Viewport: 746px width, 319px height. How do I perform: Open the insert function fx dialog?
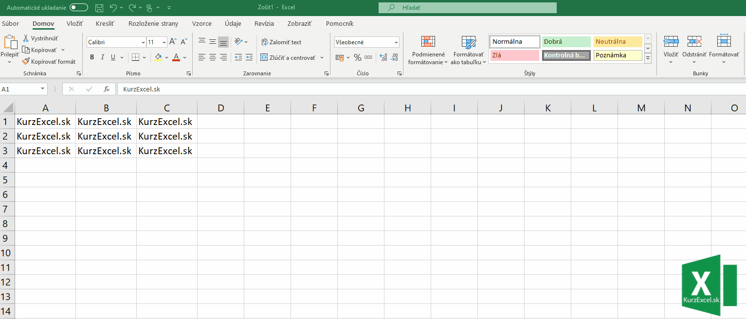pyautogui.click(x=107, y=89)
